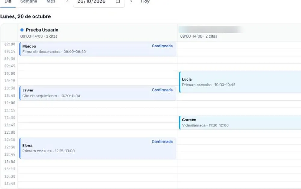
Task: Open Lucía Primera consulta appointment card
Action: [x=240, y=82]
